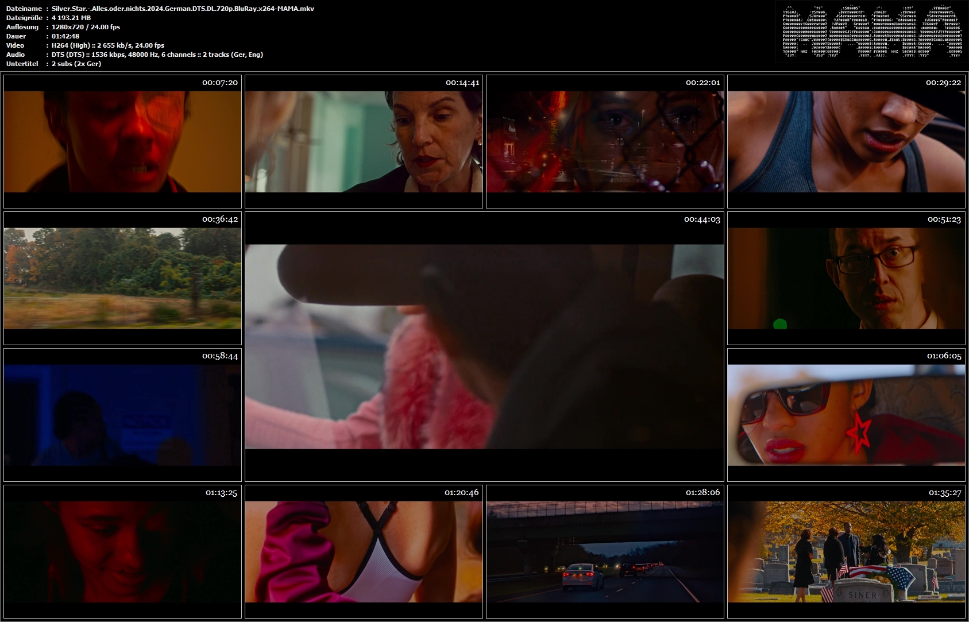The image size is (969, 622).
Task: Open the thumbnail at timestamp 00:07:20
Action: click(122, 141)
